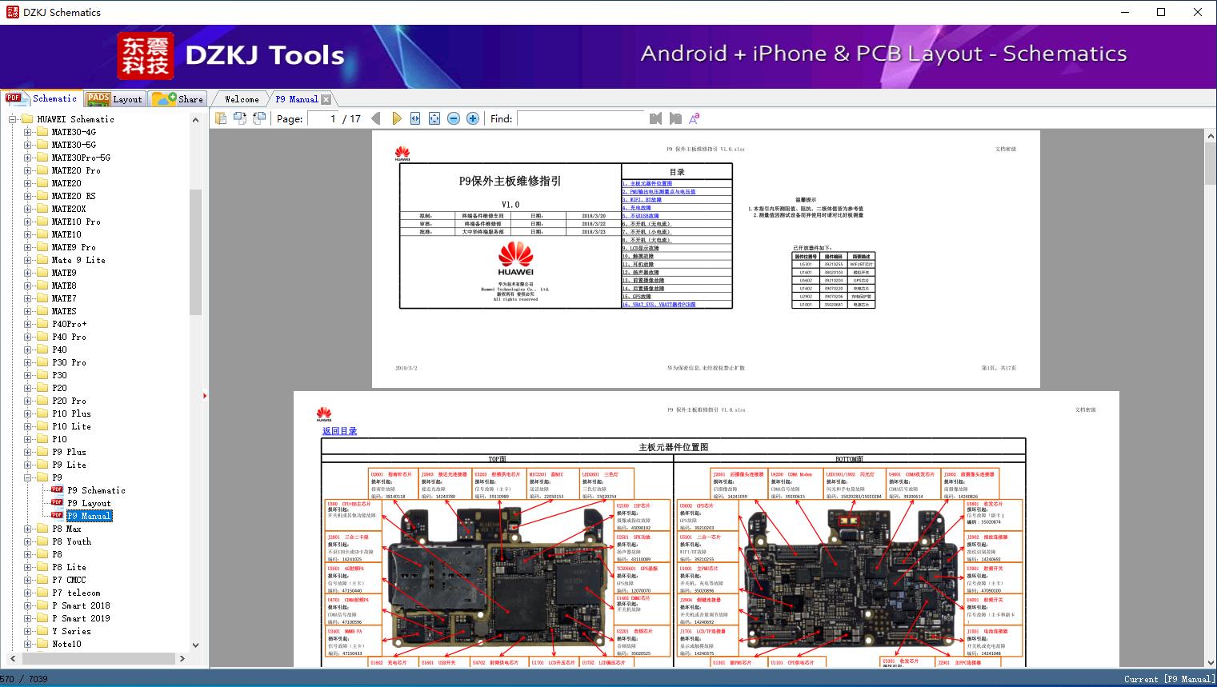The image size is (1217, 687).
Task: Collapse the HUAWEI Schematic root node
Action: (x=13, y=119)
